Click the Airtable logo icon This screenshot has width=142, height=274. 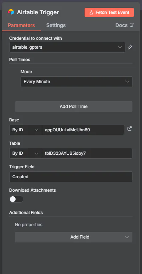click(x=11, y=12)
